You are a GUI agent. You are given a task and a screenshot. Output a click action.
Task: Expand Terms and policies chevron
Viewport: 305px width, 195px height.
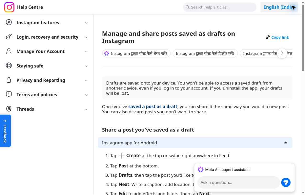[x=86, y=95]
